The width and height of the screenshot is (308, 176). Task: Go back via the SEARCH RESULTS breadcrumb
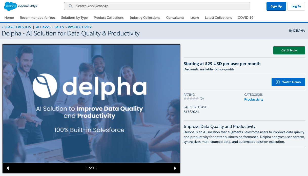pos(17,27)
